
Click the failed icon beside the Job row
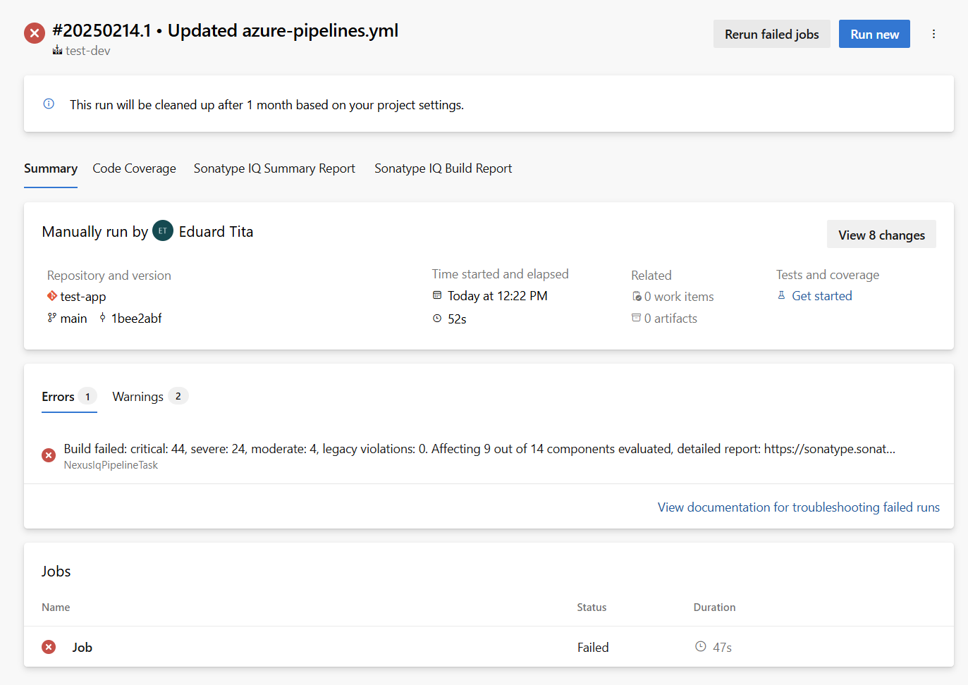point(48,646)
